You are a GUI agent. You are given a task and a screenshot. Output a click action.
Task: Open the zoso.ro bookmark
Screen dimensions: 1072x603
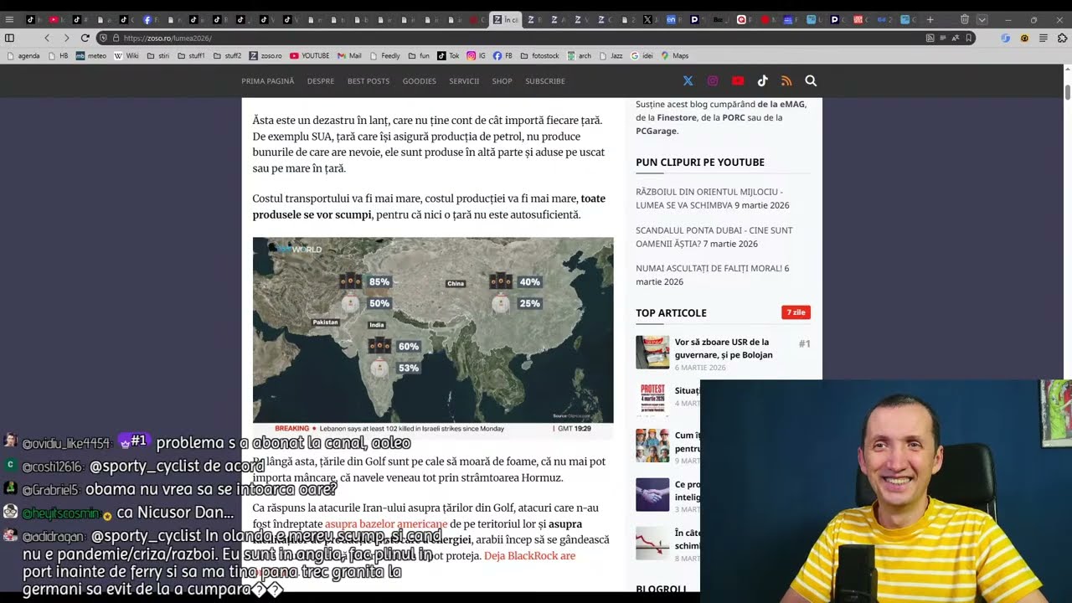coord(265,56)
